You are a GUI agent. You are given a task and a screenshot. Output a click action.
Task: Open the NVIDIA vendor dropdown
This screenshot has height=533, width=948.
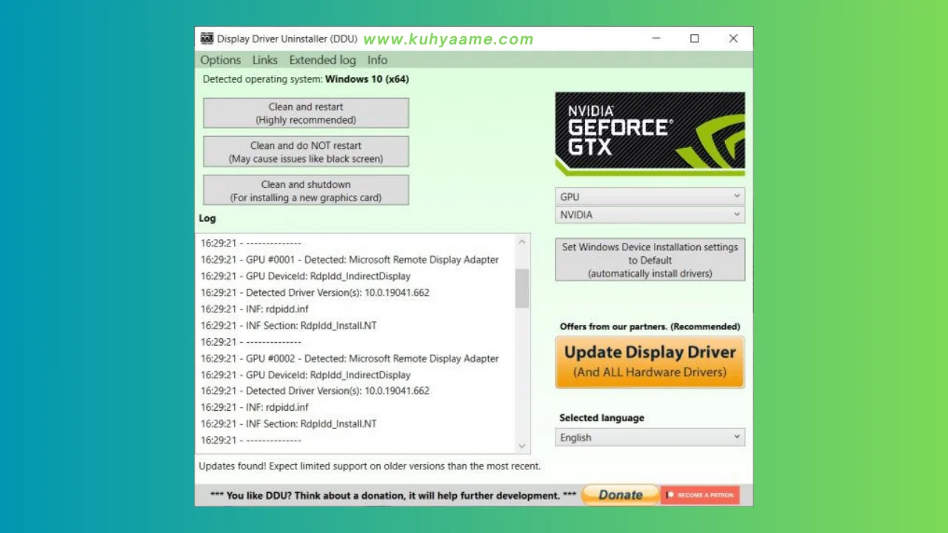click(x=650, y=215)
